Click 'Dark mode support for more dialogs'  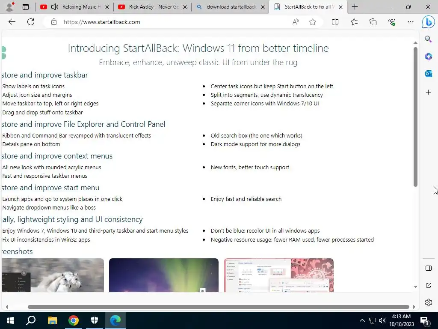256,144
